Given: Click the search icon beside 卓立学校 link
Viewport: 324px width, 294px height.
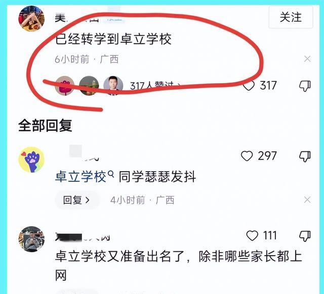Looking at the screenshot, I should [x=111, y=174].
